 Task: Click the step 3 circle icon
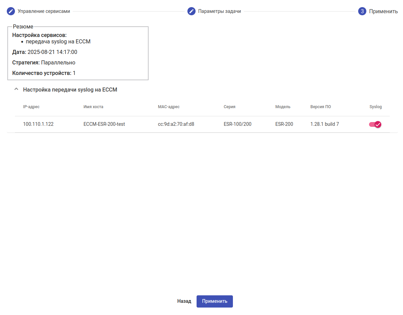tap(362, 11)
